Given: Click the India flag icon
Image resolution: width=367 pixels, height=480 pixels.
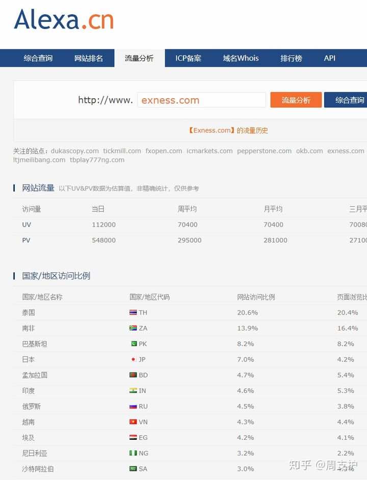Looking at the screenshot, I should pos(133,390).
